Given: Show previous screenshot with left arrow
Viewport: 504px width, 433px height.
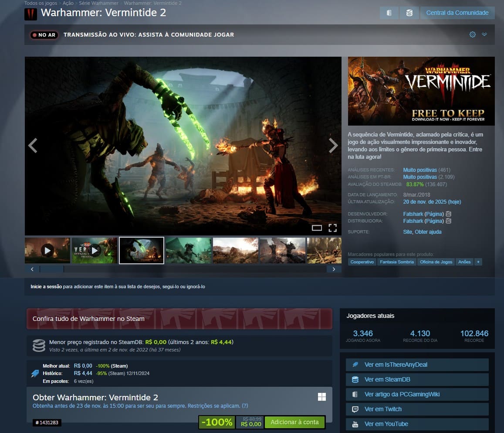Looking at the screenshot, I should 33,146.
